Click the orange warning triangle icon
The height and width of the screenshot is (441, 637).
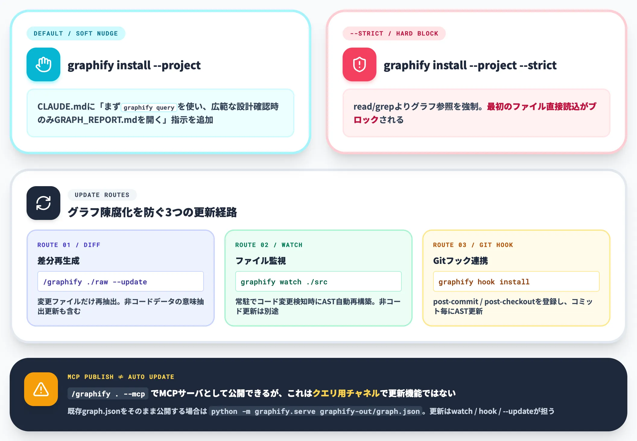[41, 389]
